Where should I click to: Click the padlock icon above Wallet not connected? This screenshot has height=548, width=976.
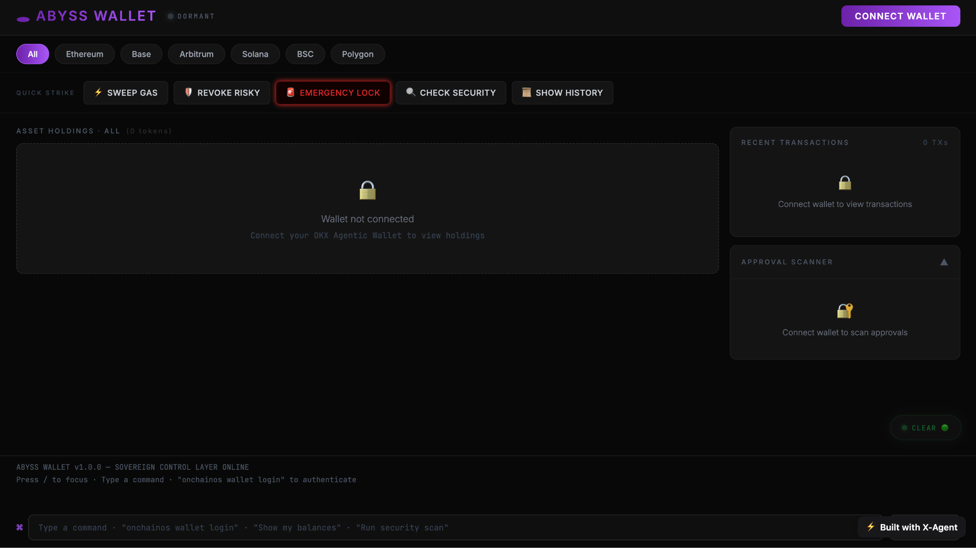click(367, 190)
